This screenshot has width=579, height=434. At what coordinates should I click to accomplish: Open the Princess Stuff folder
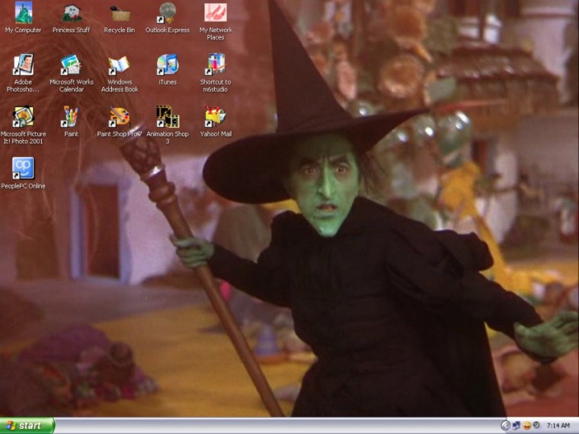(72, 18)
